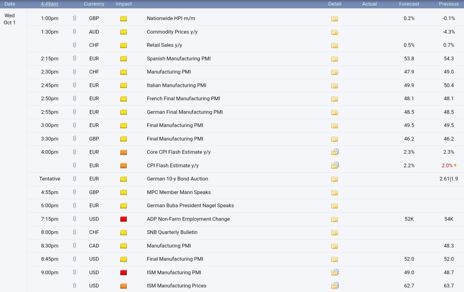Toggle alert icon for 7:15pm ADP event
The width and height of the screenshot is (464, 292).
(x=74, y=219)
